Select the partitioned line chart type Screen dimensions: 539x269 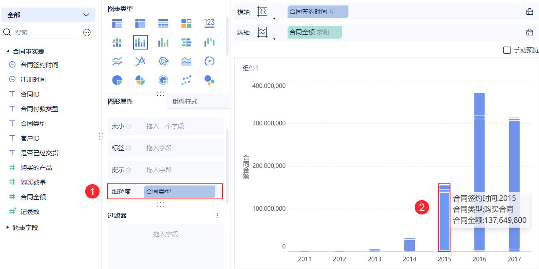click(x=117, y=61)
